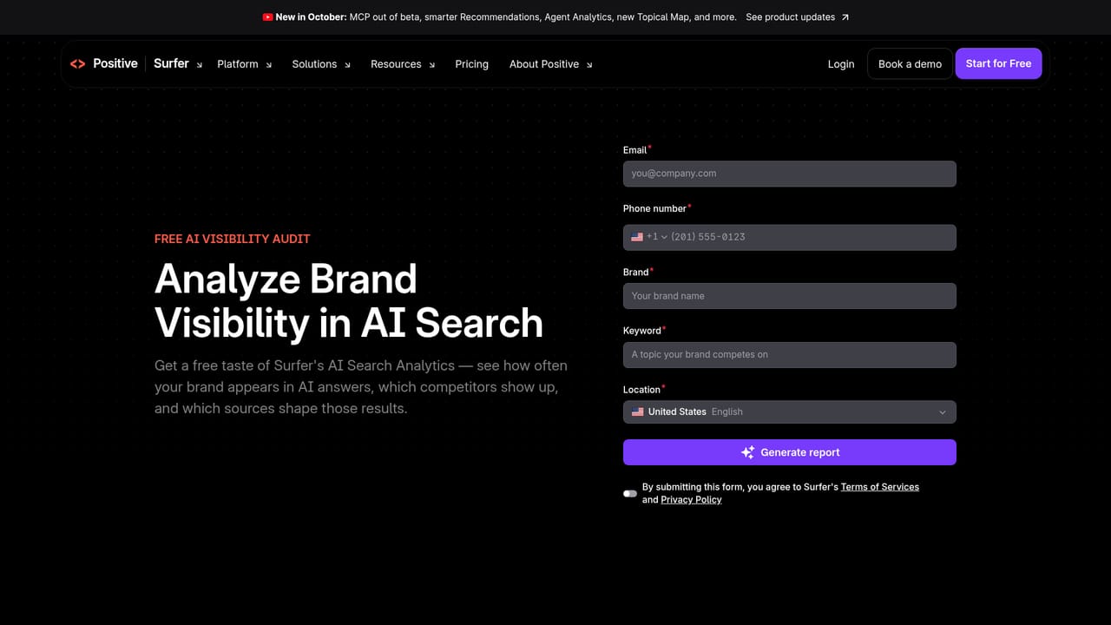Viewport: 1111px width, 625px height.
Task: Click the sparkle icon on Generate report
Action: (x=747, y=452)
